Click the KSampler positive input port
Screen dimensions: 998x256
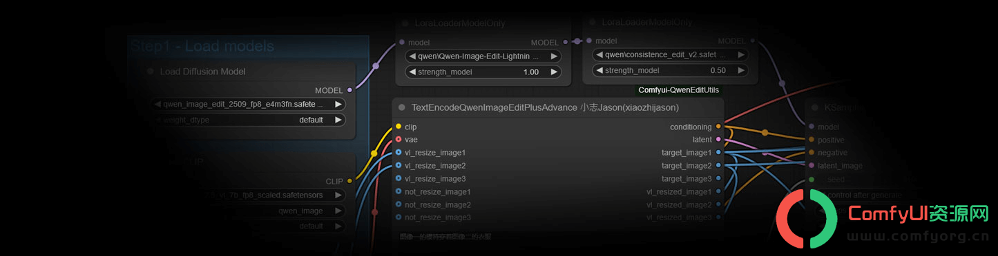coord(812,140)
